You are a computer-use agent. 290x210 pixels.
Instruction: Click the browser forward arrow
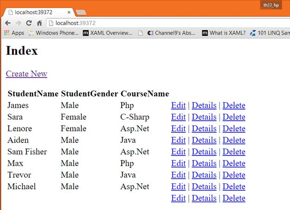pos(18,23)
